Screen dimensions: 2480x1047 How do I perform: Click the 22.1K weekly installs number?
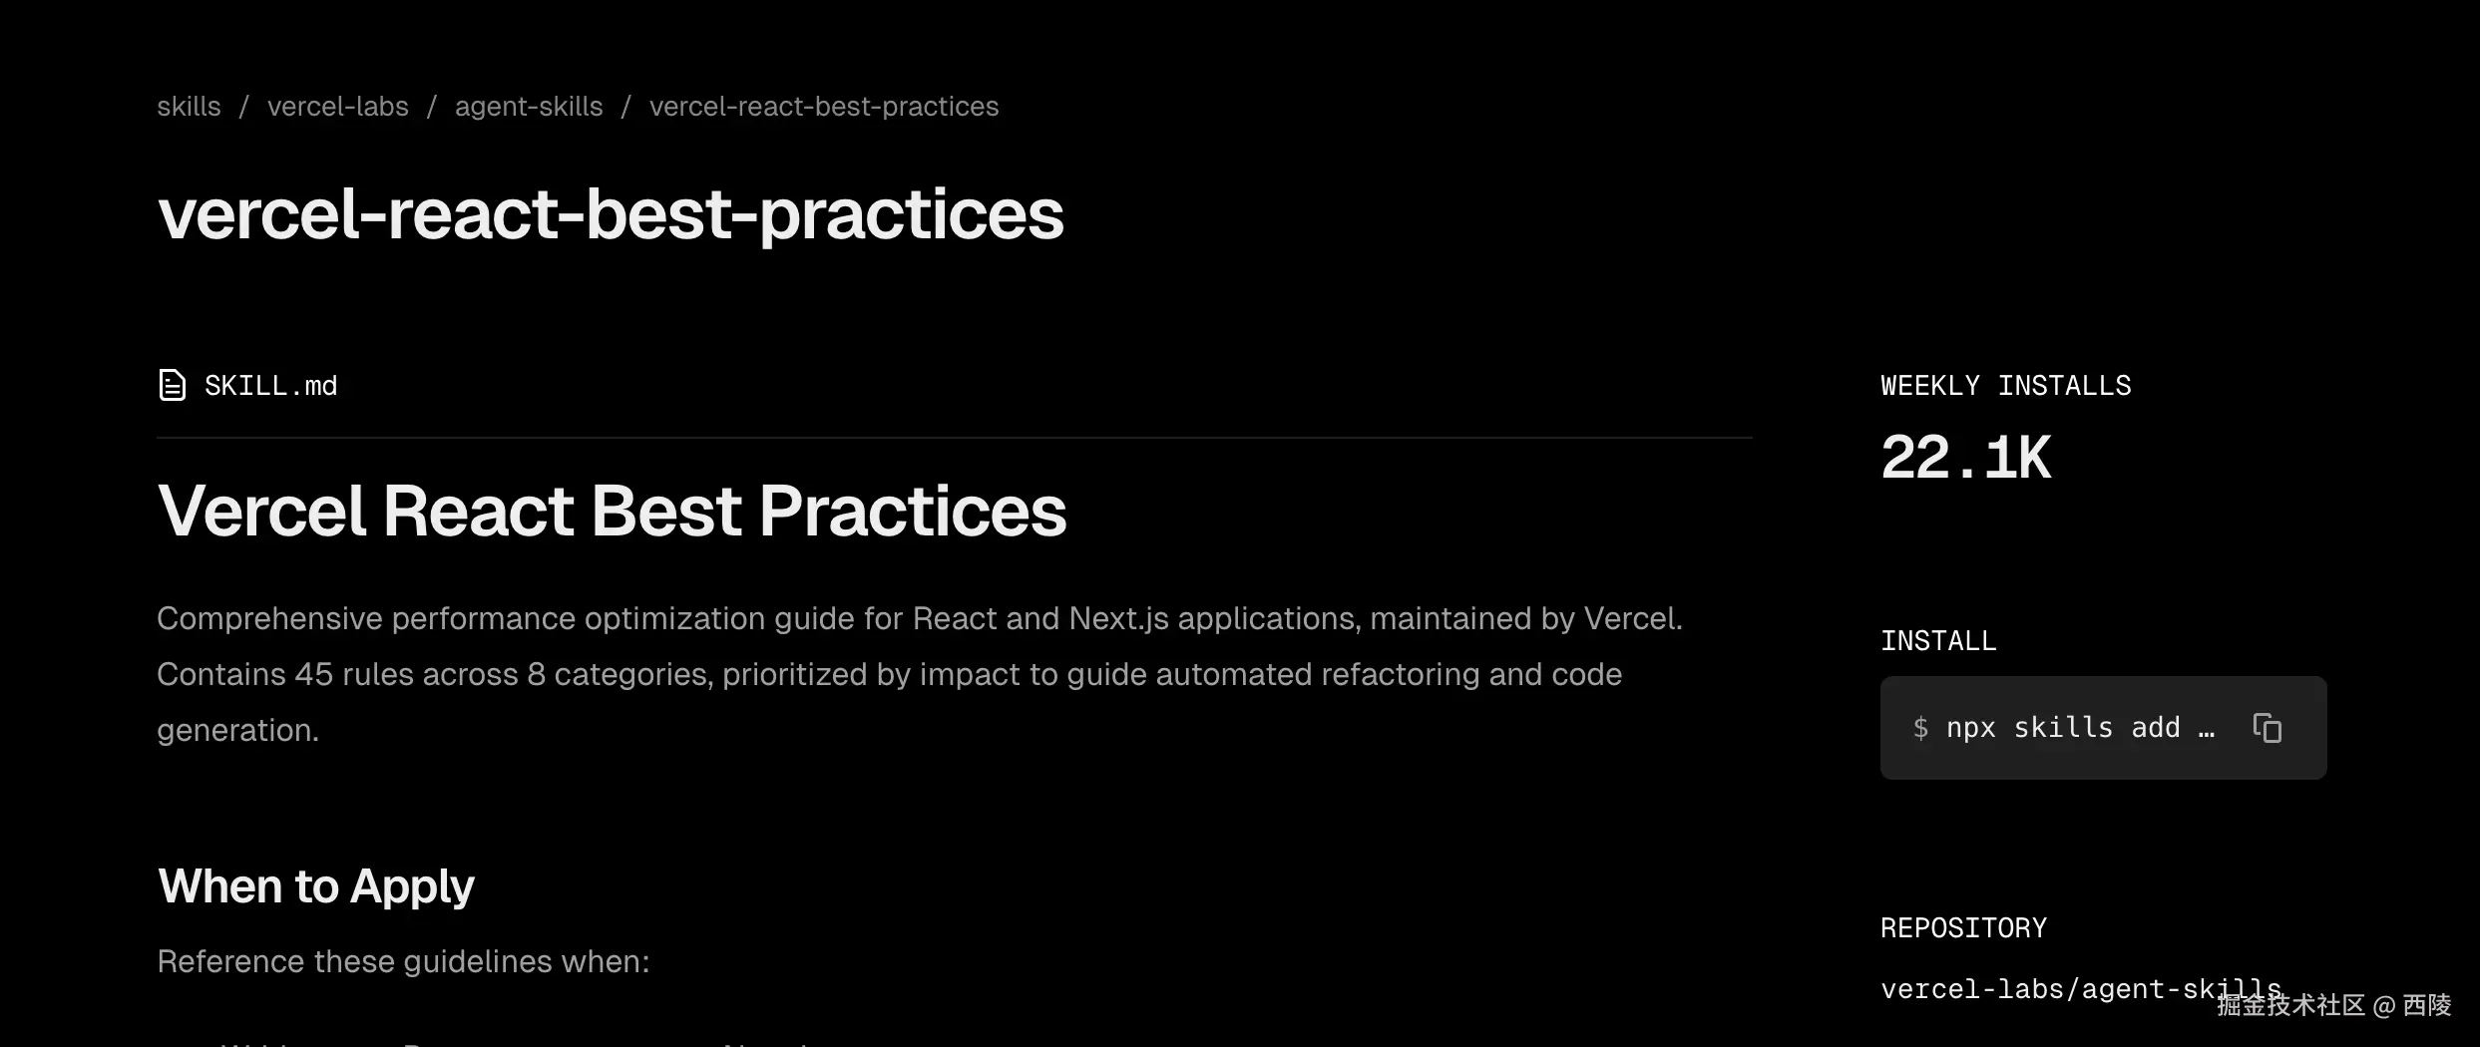click(x=1965, y=458)
